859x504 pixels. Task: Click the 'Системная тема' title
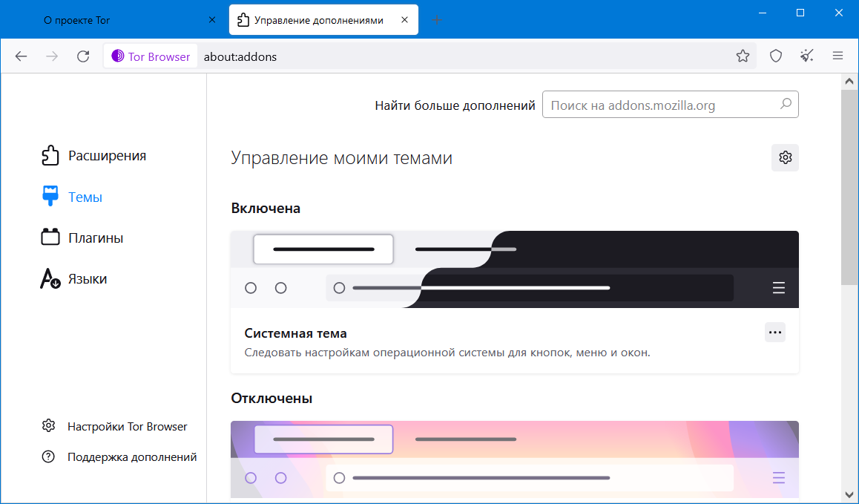(295, 333)
